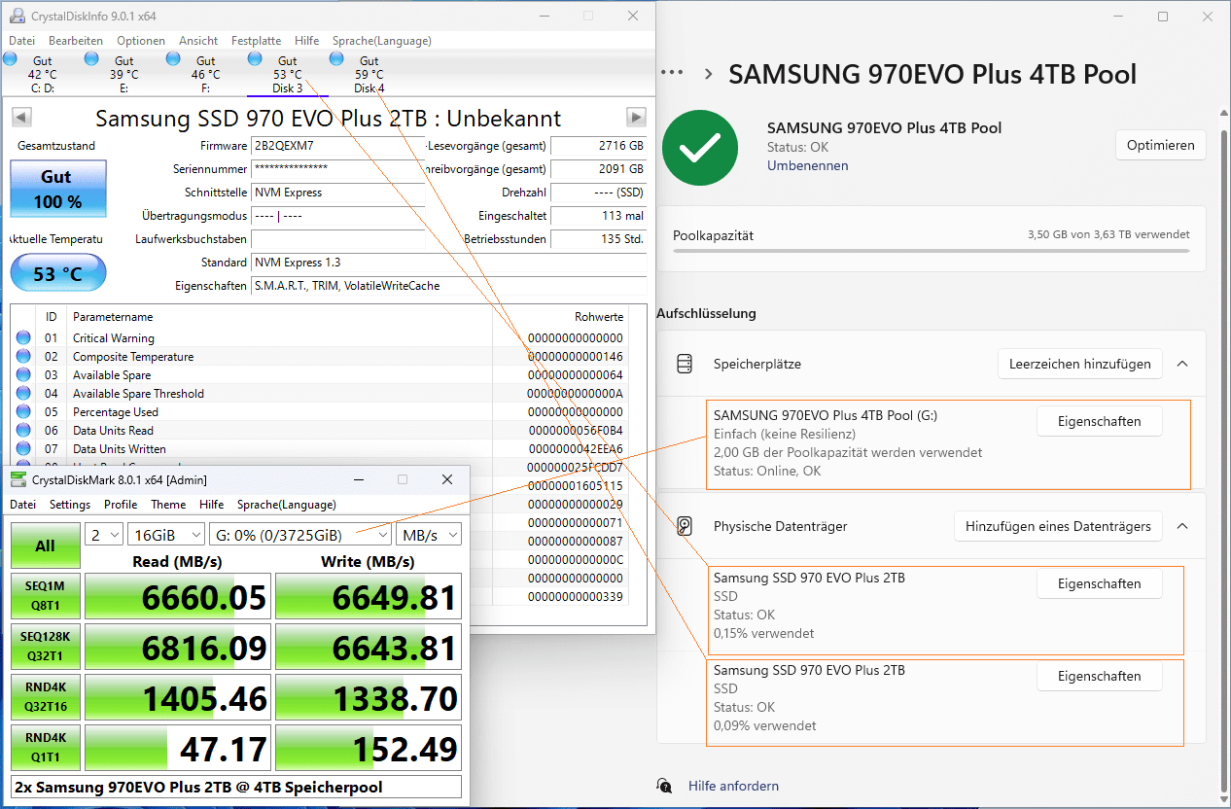Open unit dropdown showing MB/s

[429, 535]
